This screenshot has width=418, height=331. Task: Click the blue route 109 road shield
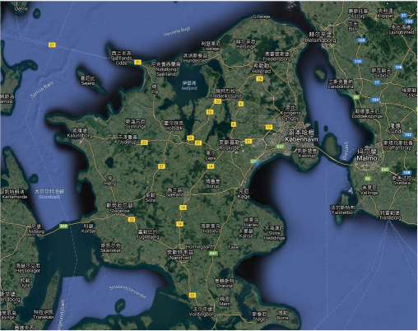click(x=361, y=40)
